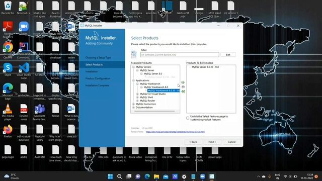Click the Next button

[x=212, y=142]
